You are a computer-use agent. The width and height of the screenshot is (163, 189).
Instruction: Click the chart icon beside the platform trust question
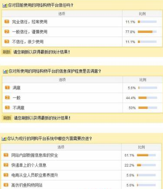point(5,6)
